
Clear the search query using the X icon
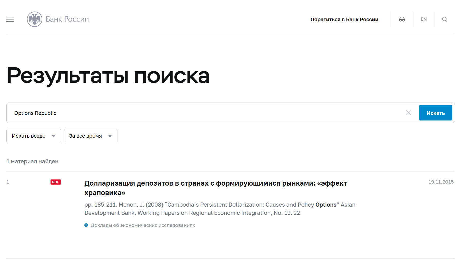pyautogui.click(x=409, y=113)
